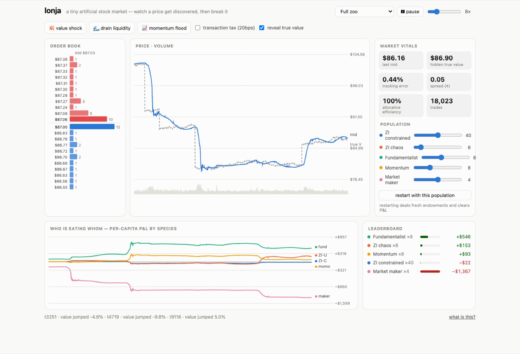
Task: Open the Full zoo scenario dropdown
Action: (x=364, y=11)
